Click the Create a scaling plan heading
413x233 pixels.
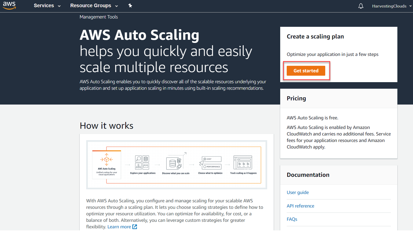[315, 37]
